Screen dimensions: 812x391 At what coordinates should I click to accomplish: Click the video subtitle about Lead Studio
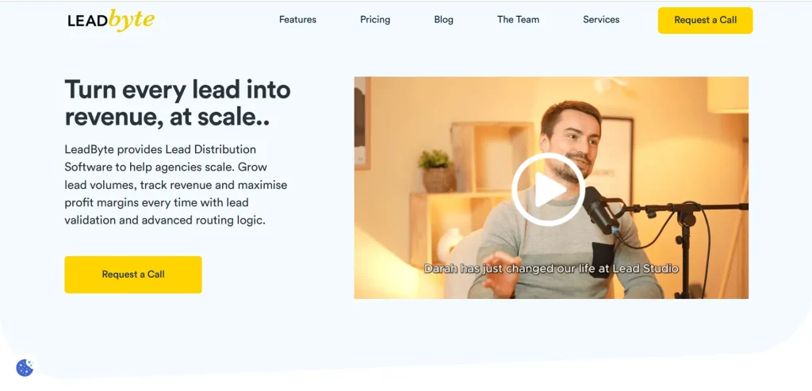tap(551, 269)
